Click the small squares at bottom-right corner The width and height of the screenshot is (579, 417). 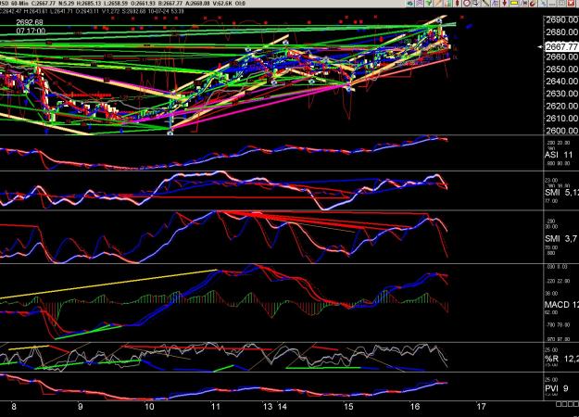567,404
